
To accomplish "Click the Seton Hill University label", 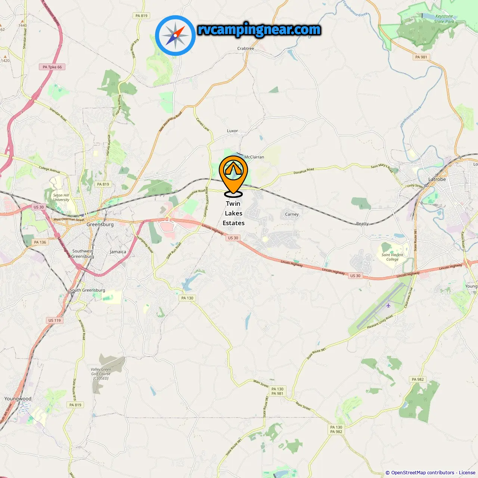I will coord(61,198).
